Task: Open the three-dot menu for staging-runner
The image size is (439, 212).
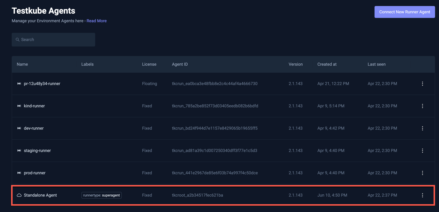Action: point(422,151)
